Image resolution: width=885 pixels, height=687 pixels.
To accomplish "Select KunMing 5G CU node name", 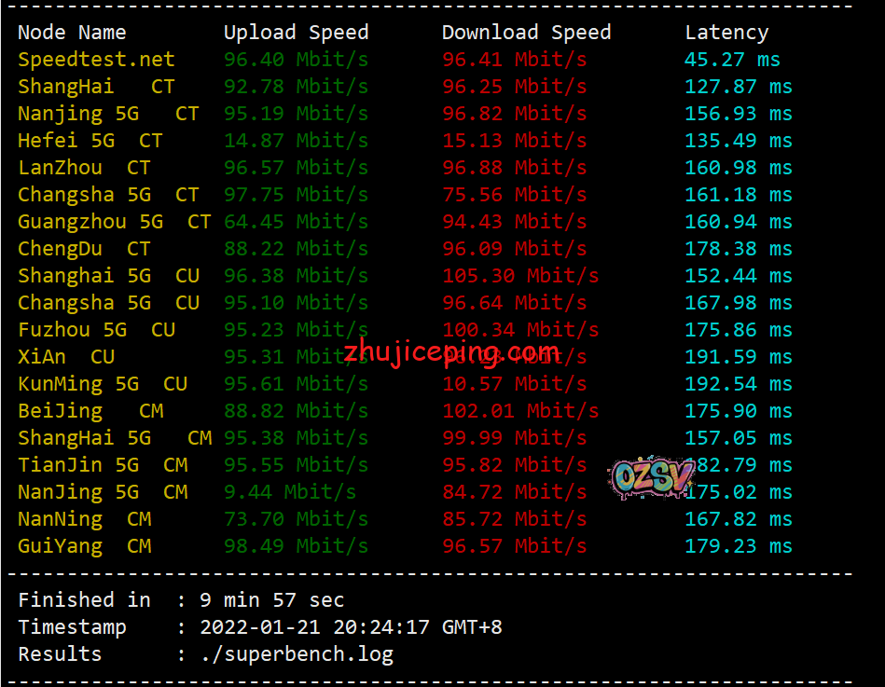I will pos(103,384).
